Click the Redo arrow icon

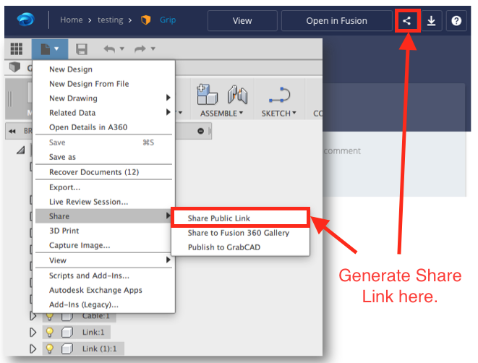tap(140, 48)
